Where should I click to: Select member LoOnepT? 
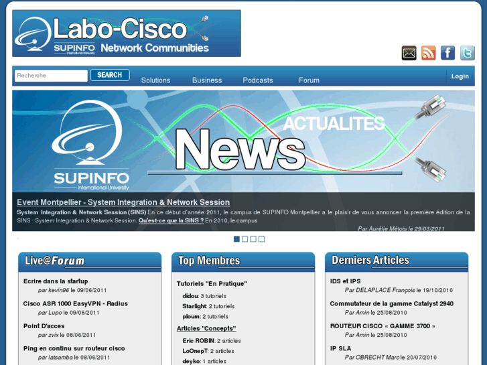[x=195, y=351]
